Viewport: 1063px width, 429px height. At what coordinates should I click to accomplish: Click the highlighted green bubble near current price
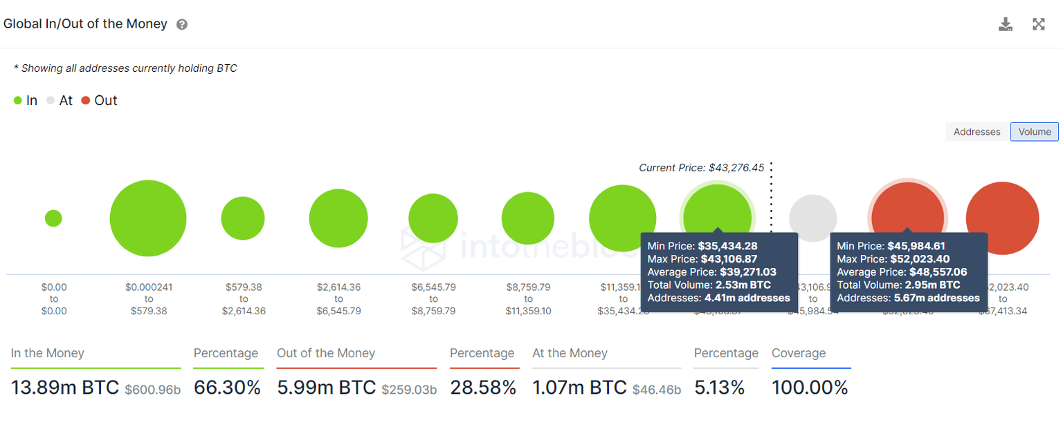(x=718, y=207)
